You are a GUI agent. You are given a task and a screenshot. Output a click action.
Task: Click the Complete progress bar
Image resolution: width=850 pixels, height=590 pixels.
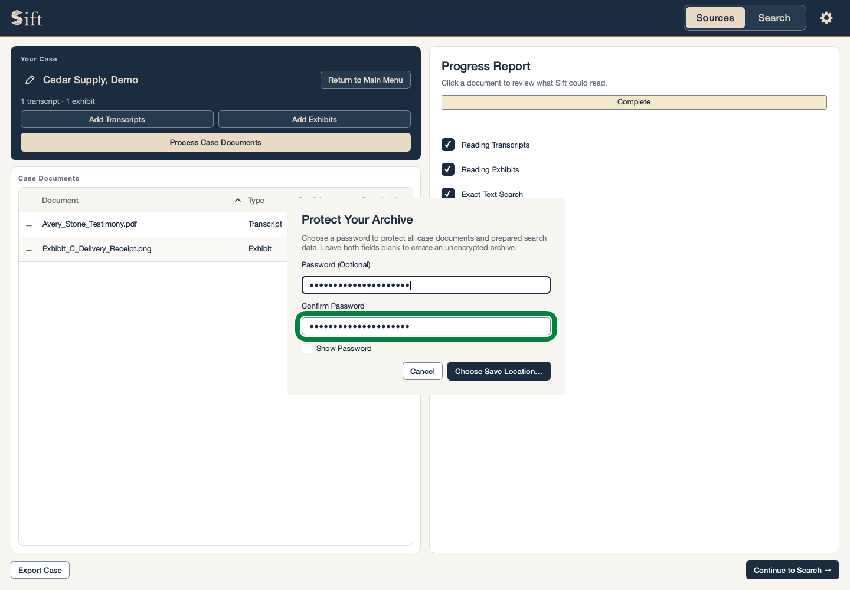point(634,102)
